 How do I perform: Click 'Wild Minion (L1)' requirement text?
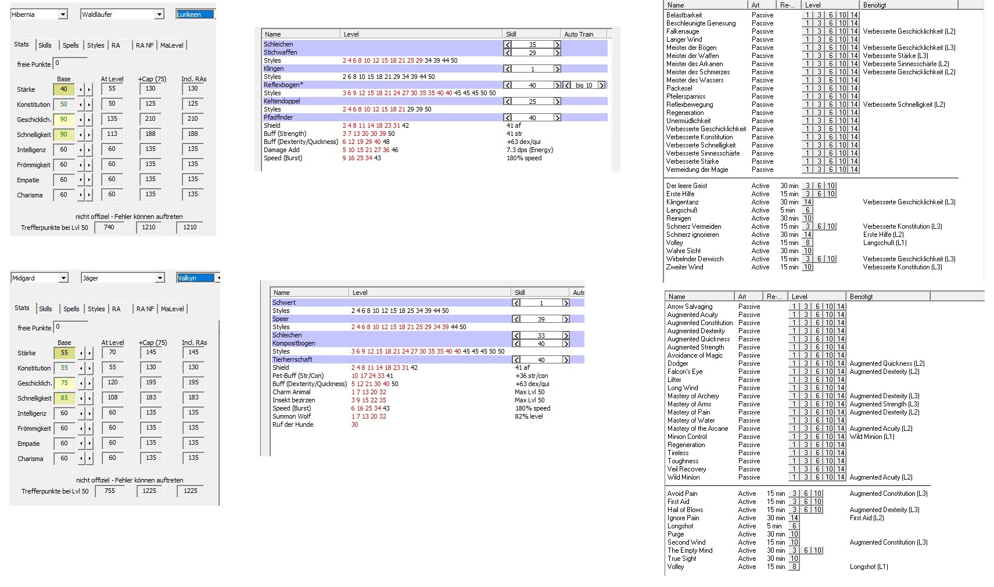(x=871, y=437)
